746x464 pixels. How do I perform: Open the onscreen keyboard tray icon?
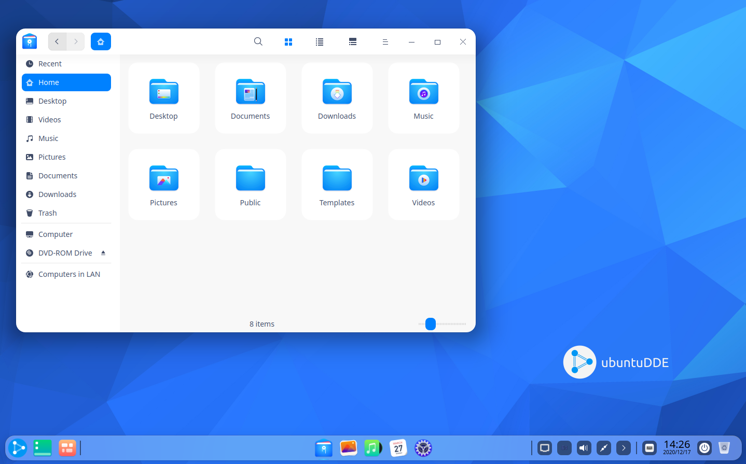(649, 447)
